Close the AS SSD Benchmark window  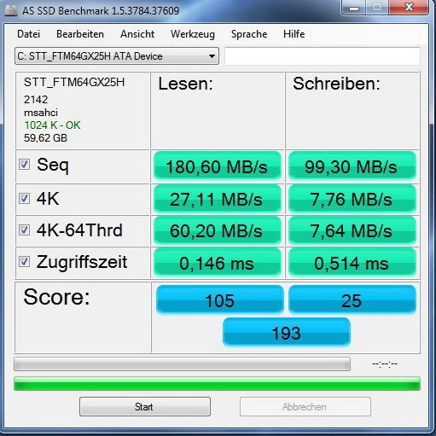coord(409,7)
